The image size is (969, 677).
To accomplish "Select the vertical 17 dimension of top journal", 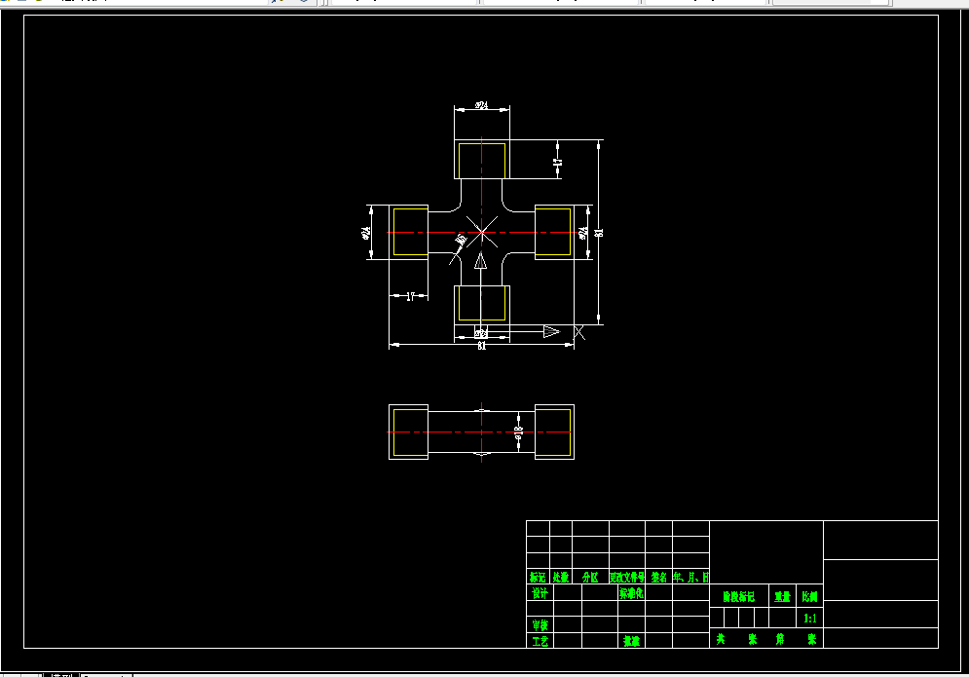I will (x=557, y=162).
